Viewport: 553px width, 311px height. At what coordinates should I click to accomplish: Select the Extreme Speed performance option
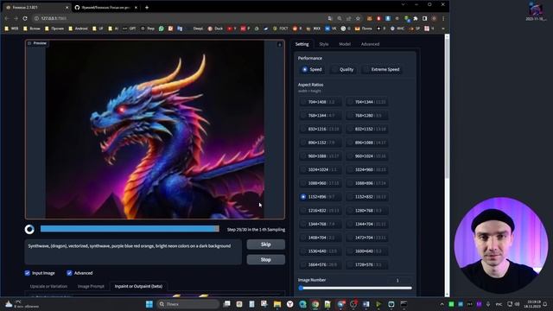click(382, 69)
